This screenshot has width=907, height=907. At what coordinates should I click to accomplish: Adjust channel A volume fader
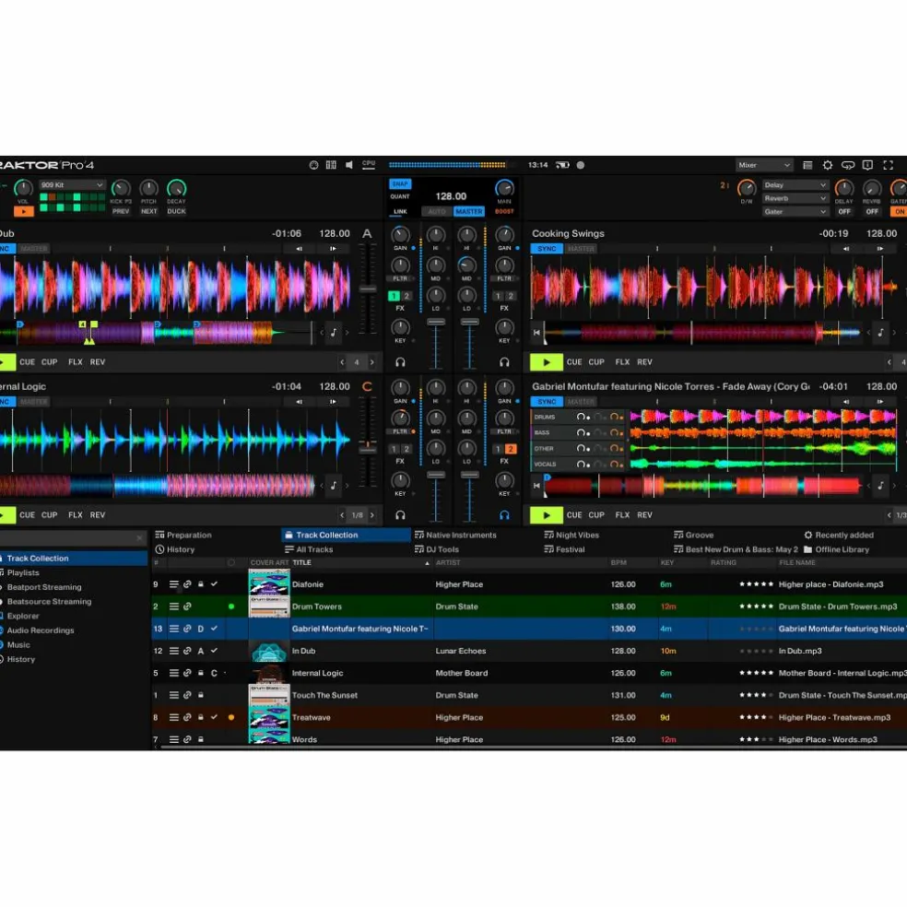point(436,322)
